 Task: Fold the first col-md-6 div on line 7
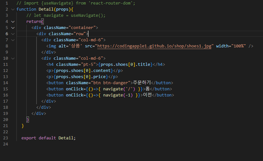point(13,40)
